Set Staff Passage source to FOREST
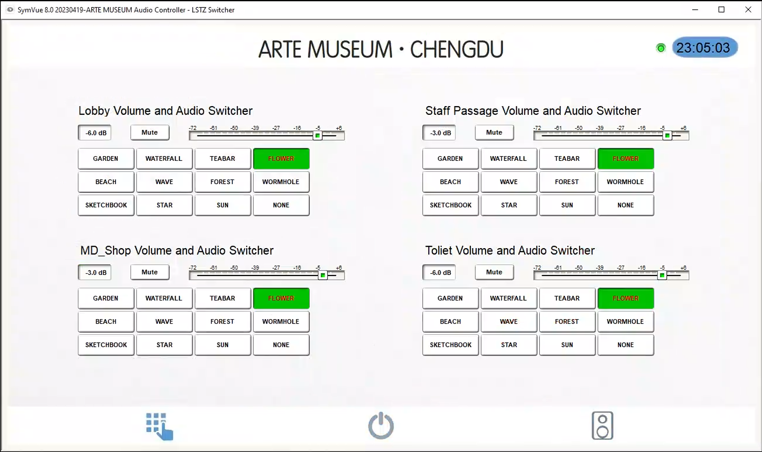Viewport: 762px width, 452px height. [x=567, y=182]
